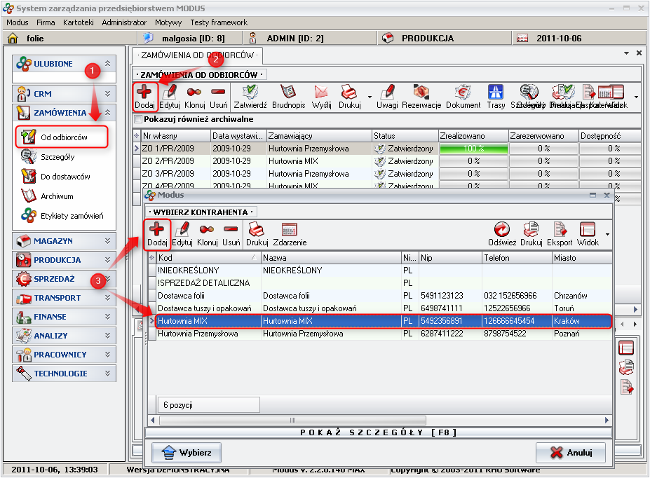Click the POKAŻ SZCZEGÓŁY [F8] bar
Screen dimensions: 650x478
click(x=379, y=432)
